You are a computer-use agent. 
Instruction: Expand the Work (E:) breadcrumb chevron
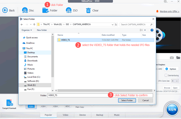click(x=64, y=24)
